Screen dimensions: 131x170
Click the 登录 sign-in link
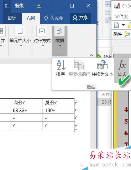[x=20, y=6]
